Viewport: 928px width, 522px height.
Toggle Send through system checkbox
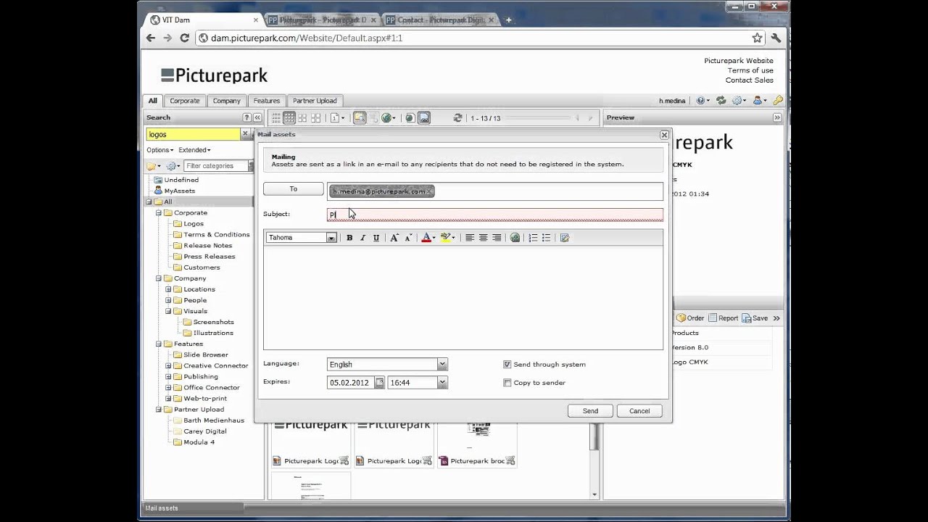point(507,365)
